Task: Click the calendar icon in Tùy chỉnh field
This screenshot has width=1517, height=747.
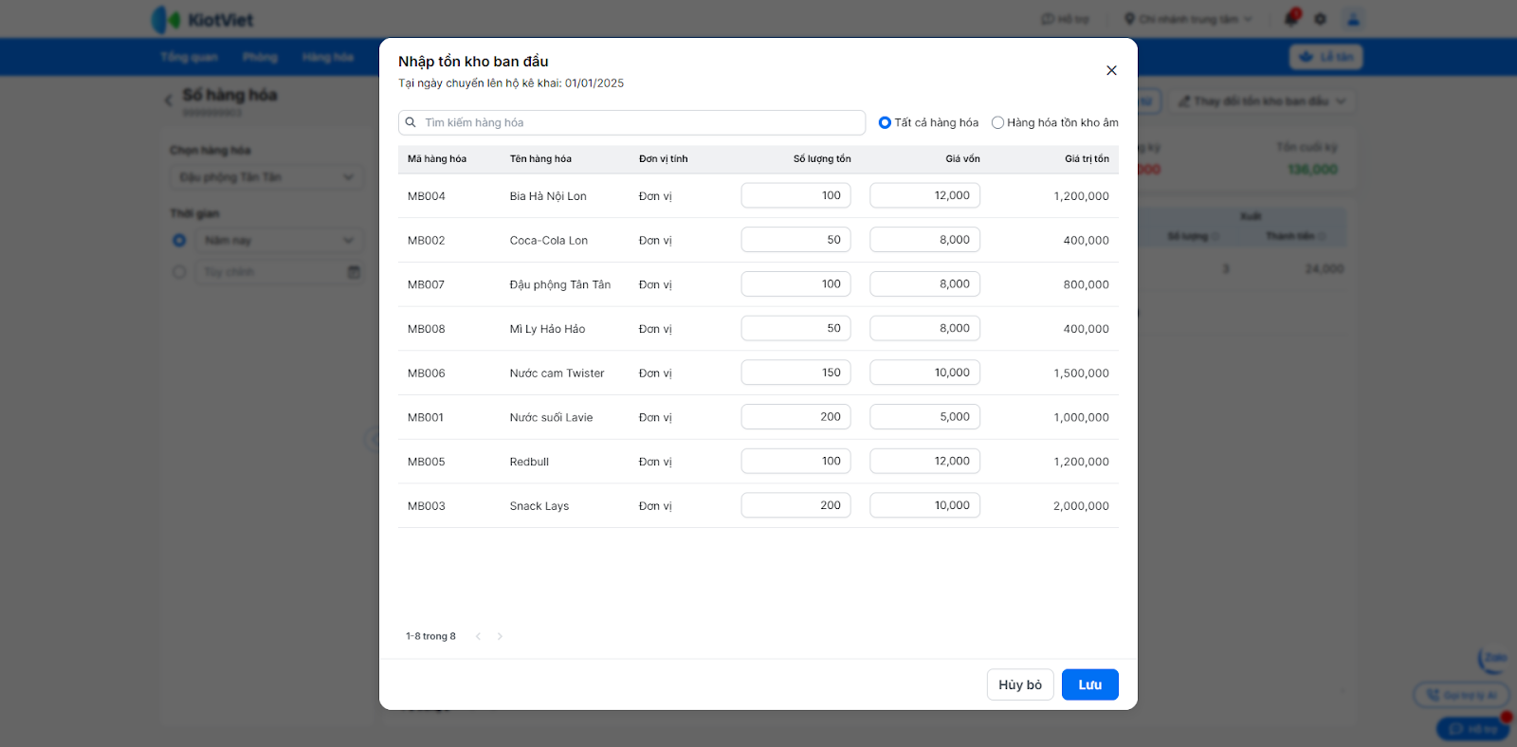Action: point(354,272)
